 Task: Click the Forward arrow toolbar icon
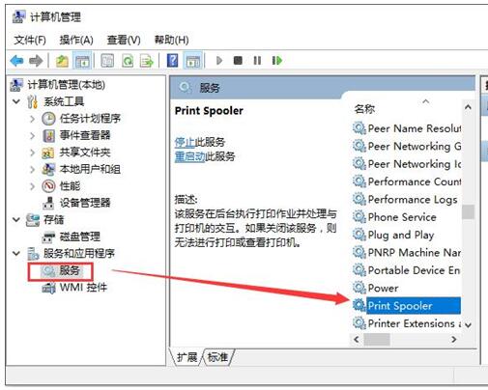36,61
